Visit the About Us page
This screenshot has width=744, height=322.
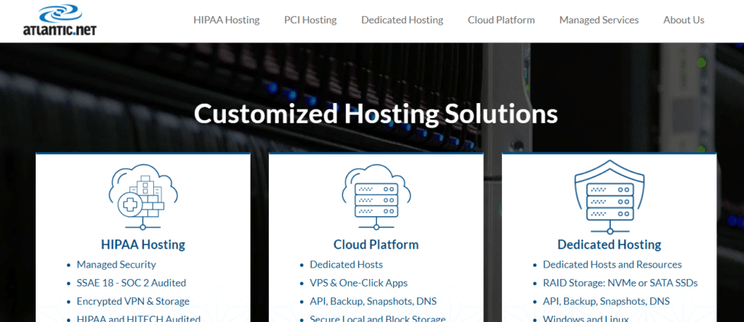[x=684, y=20]
